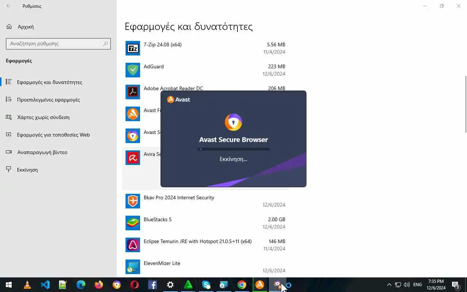This screenshot has width=467, height=292.
Task: Show hidden system tray icons
Action: coord(389,285)
